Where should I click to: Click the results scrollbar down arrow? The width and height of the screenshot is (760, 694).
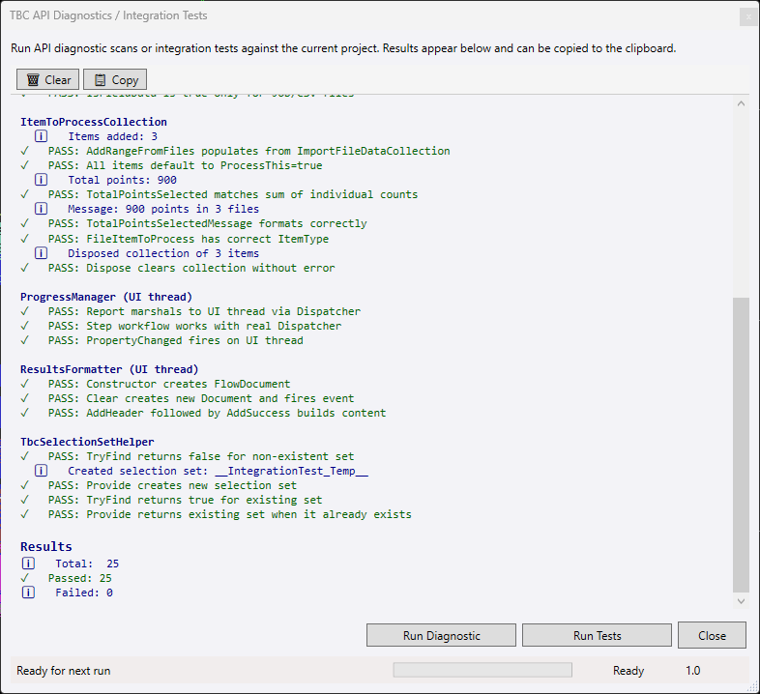coord(741,601)
